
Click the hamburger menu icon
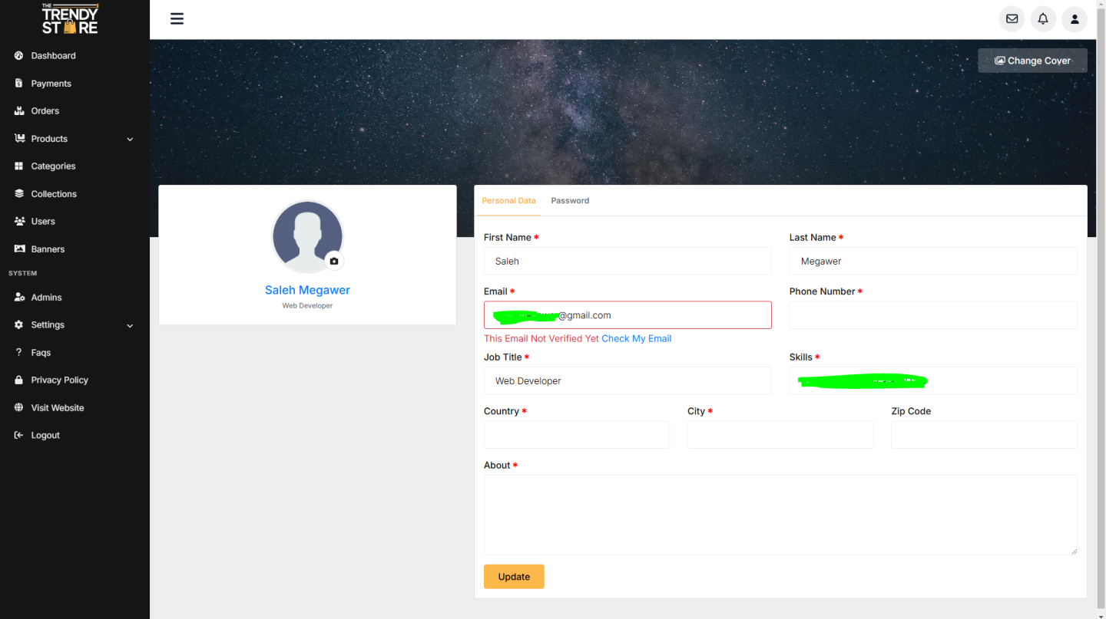tap(177, 19)
